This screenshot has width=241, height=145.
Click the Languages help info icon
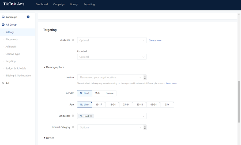point(73,116)
